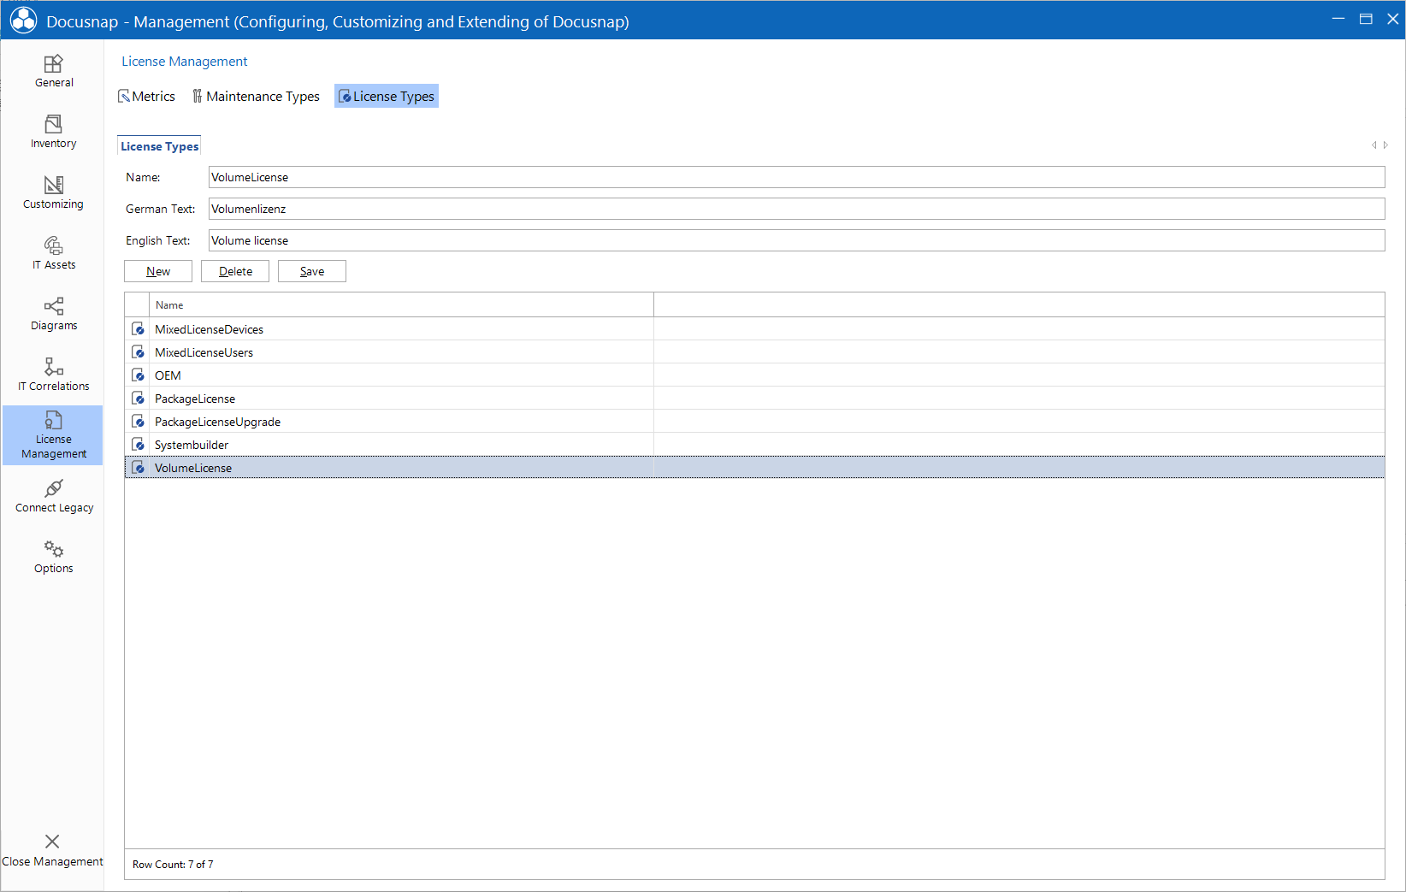Viewport: 1406px width, 892px height.
Task: Open the Diagrams section icon
Action: (53, 306)
